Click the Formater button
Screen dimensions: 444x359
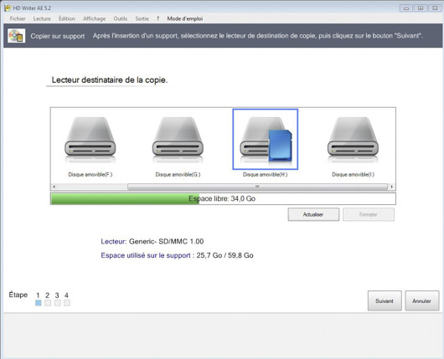coord(369,214)
